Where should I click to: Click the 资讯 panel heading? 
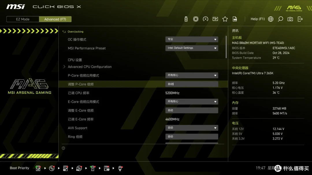point(235,31)
